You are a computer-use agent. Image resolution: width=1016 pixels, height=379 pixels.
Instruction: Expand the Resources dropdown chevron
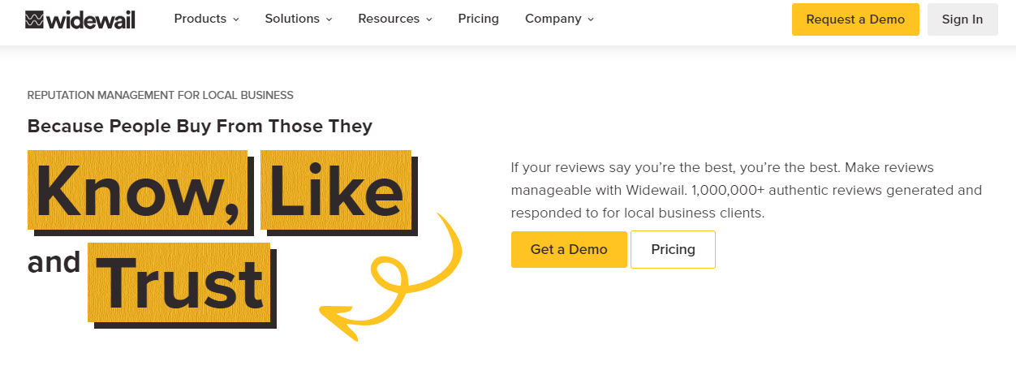click(x=429, y=19)
